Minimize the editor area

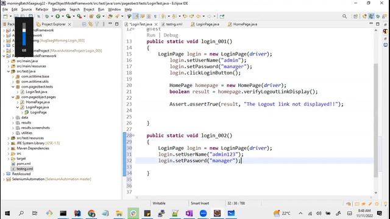click(371, 24)
